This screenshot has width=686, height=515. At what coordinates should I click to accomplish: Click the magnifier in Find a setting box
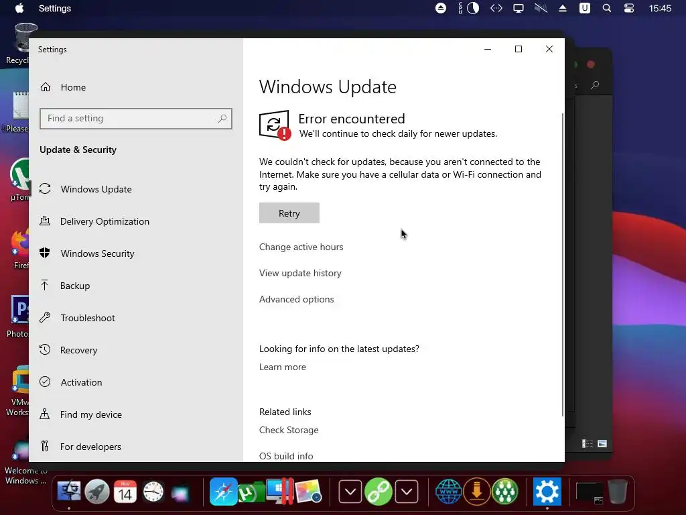pyautogui.click(x=222, y=118)
